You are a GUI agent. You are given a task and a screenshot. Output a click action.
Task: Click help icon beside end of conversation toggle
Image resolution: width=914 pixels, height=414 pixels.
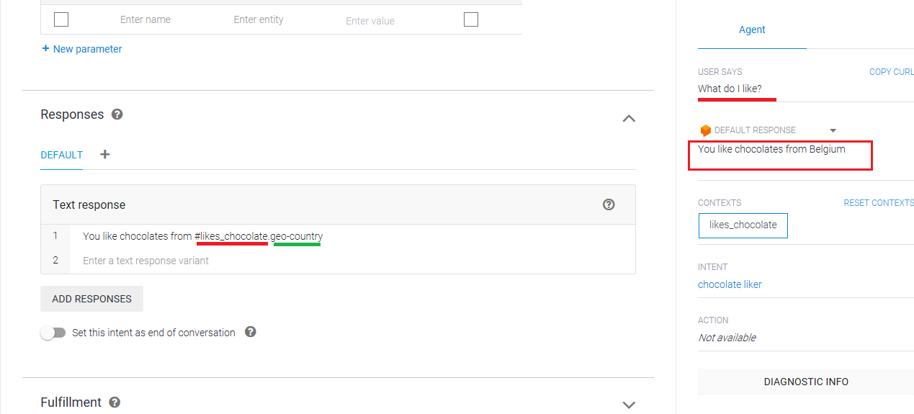click(251, 332)
